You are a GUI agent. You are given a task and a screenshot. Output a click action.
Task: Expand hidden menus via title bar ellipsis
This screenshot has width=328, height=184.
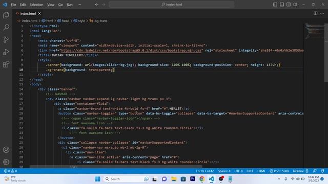pos(79,5)
